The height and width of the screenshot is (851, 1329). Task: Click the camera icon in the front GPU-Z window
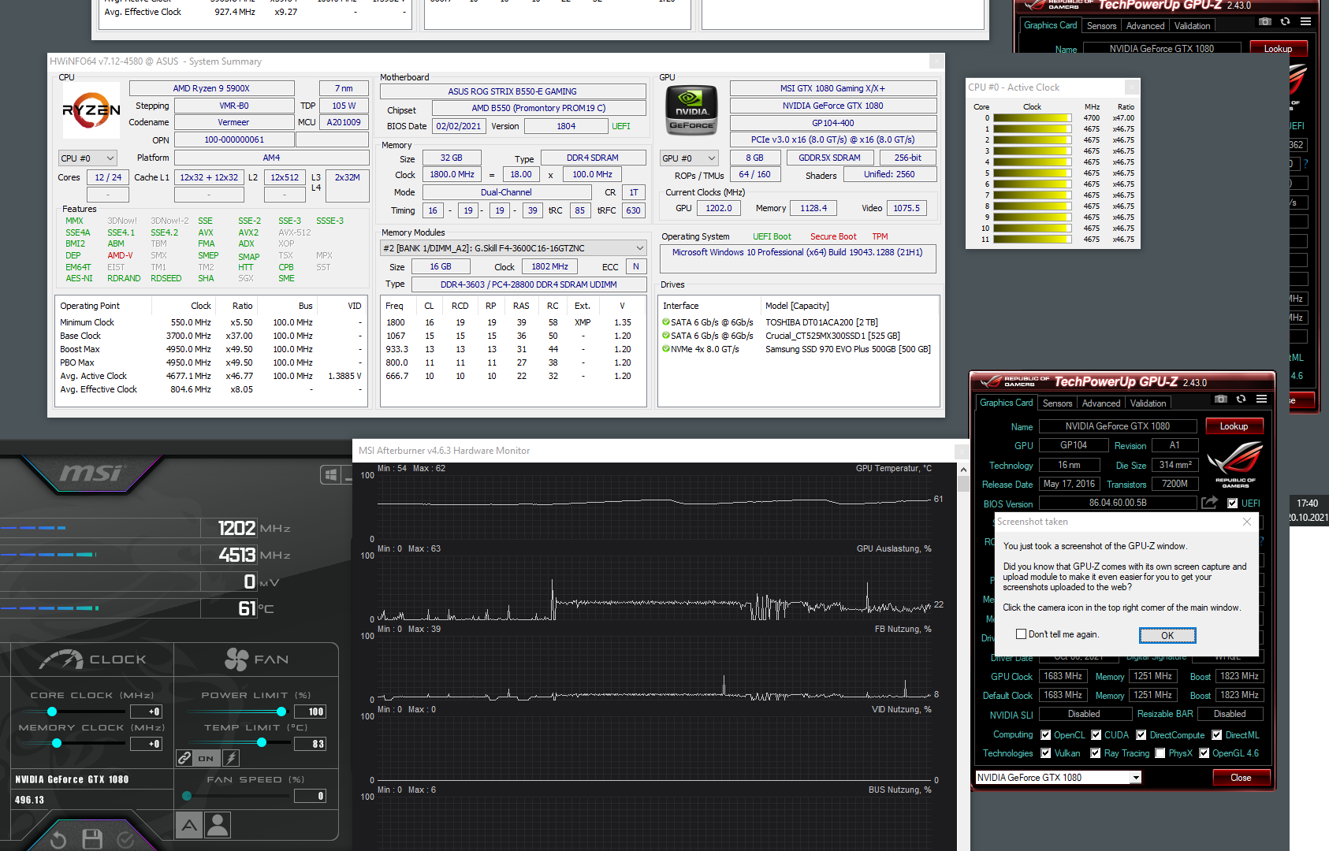1221,399
